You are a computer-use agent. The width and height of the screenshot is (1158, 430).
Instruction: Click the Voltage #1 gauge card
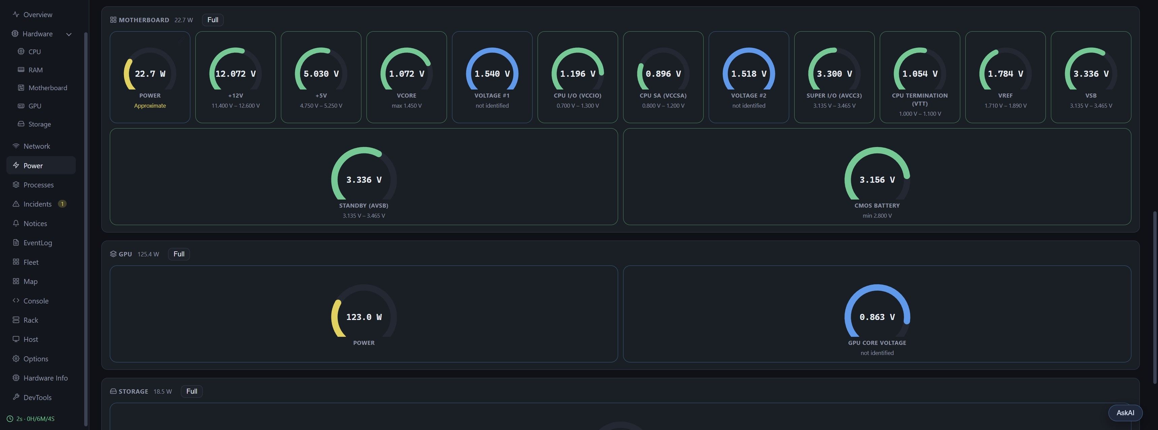click(492, 77)
